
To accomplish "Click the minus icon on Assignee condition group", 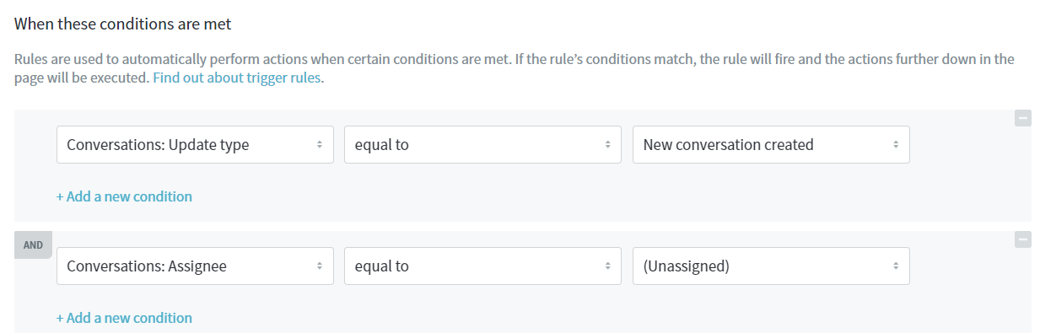I will 1022,239.
